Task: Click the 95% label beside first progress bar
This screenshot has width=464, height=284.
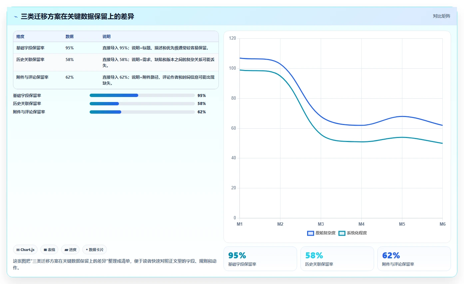Action: click(202, 95)
